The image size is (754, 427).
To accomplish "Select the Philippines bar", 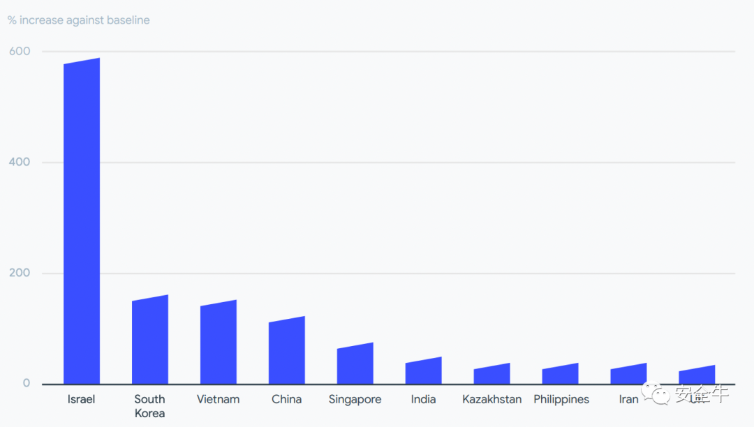I will [560, 374].
